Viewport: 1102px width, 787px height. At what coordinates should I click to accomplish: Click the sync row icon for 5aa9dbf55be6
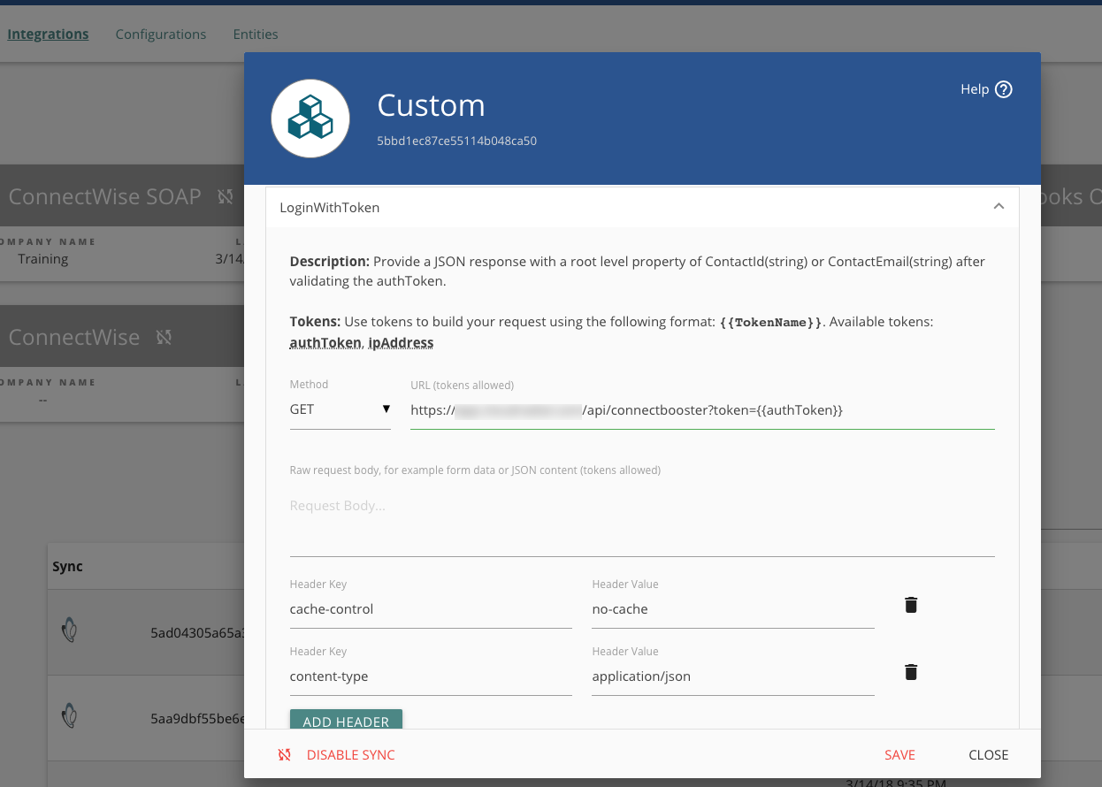(69, 715)
